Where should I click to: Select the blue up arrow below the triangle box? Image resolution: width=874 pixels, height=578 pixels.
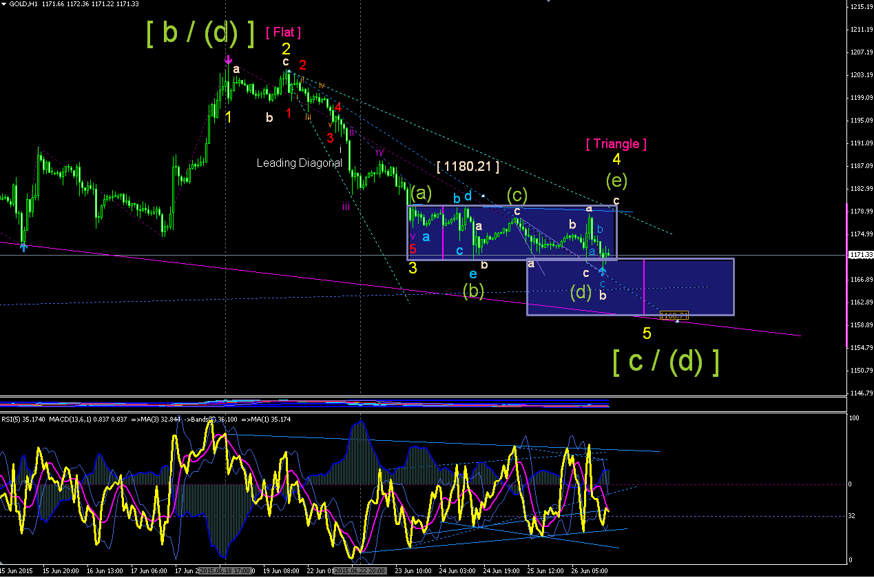[x=603, y=270]
